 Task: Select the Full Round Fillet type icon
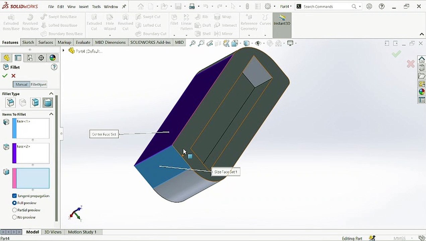click(x=48, y=102)
